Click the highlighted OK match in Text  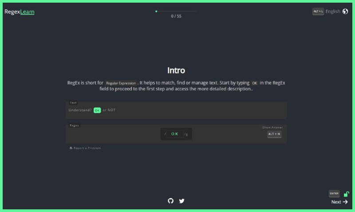[x=97, y=110]
